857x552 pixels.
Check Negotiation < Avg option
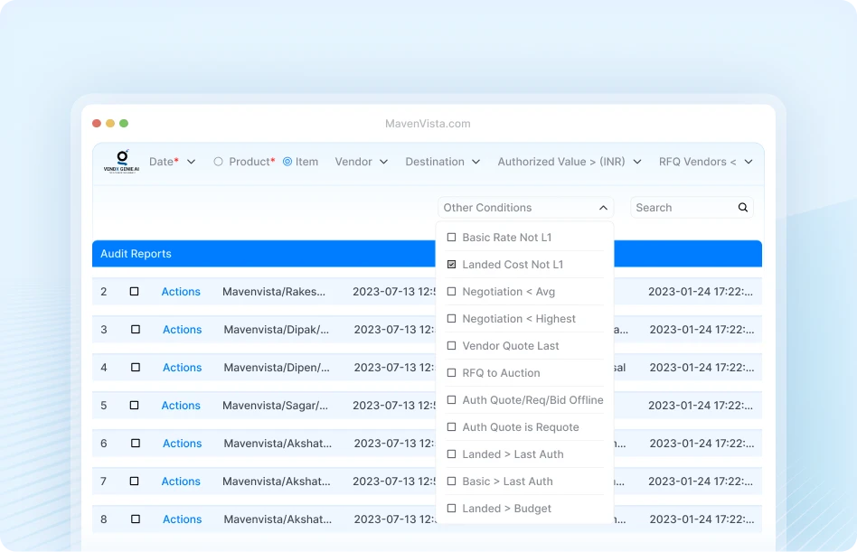(x=451, y=292)
